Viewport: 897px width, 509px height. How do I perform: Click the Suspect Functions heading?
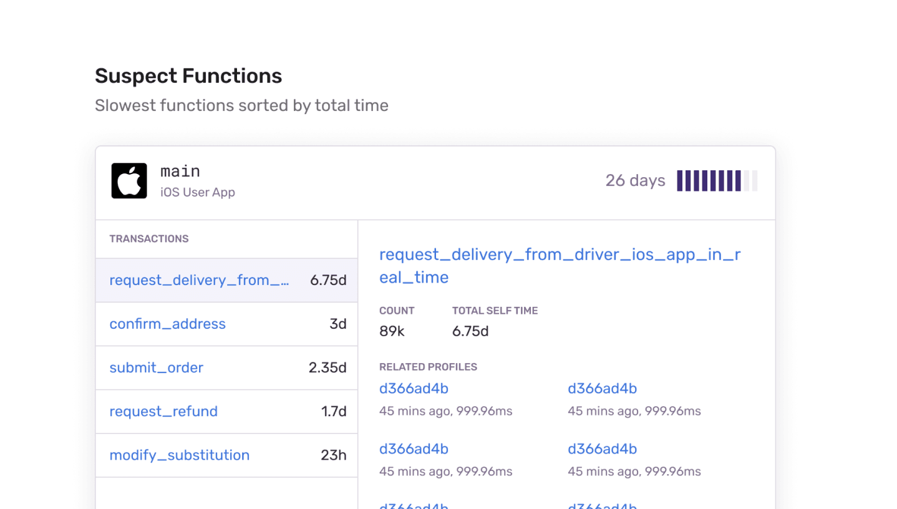coord(188,76)
